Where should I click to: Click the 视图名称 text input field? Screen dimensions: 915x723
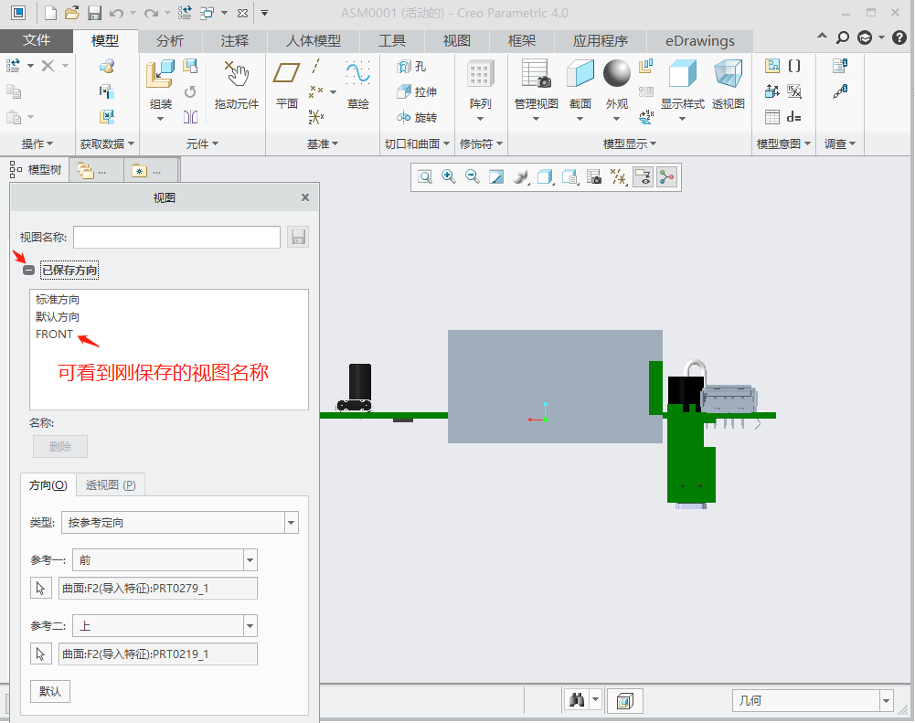(x=176, y=238)
